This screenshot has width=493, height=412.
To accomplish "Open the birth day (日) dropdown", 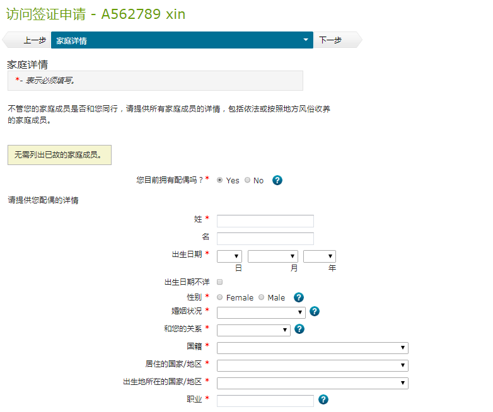I will click(x=229, y=256).
